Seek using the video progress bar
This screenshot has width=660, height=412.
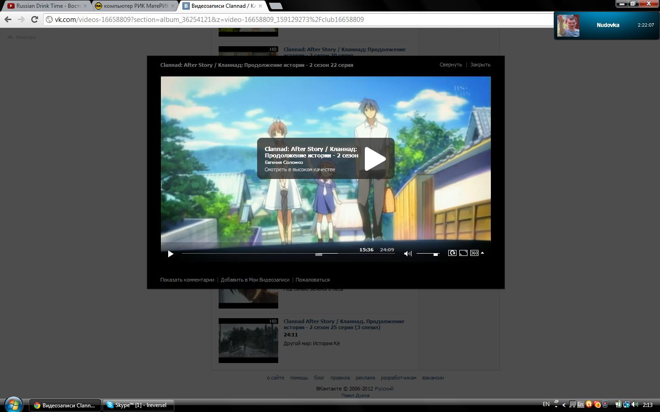click(288, 254)
